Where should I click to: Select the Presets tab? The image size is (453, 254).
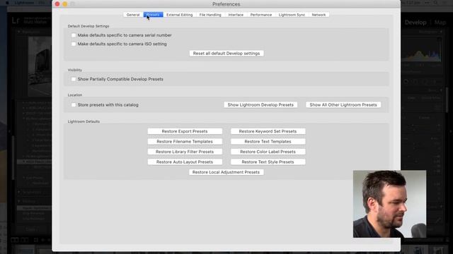click(x=153, y=15)
